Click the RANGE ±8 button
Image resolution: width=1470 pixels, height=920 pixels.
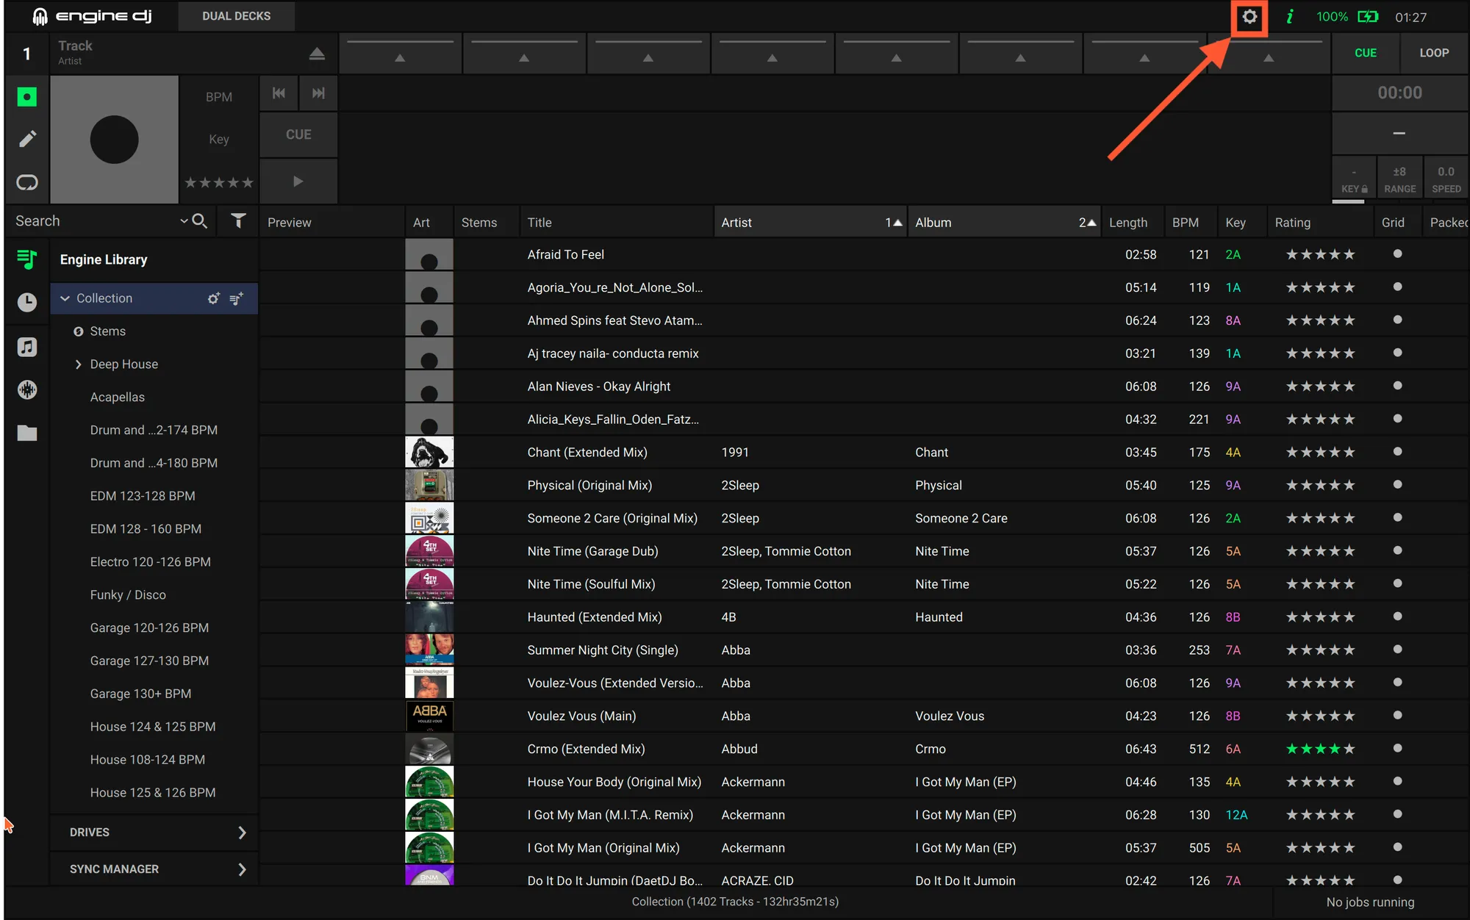1399,179
